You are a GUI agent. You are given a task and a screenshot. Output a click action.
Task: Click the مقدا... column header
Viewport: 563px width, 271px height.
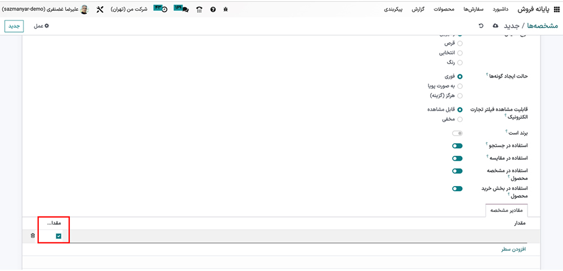(55, 223)
